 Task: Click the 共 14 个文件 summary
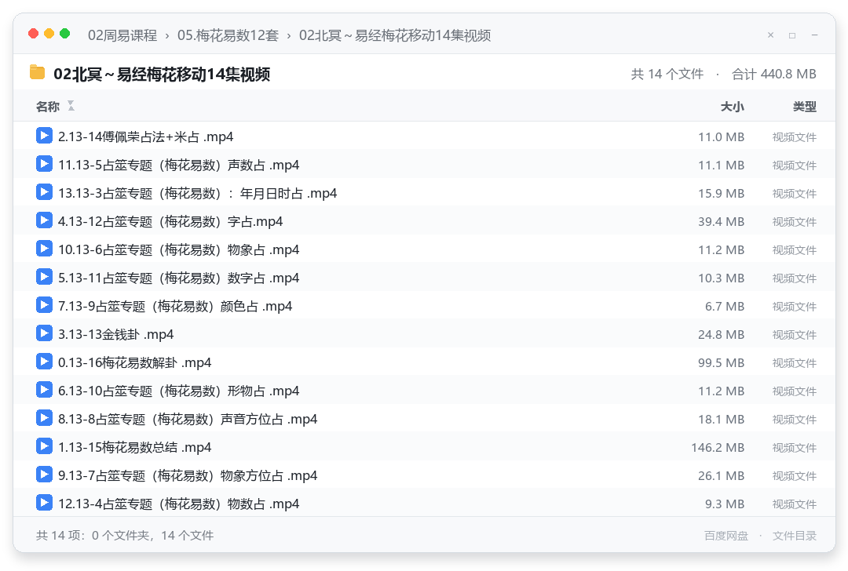point(667,74)
